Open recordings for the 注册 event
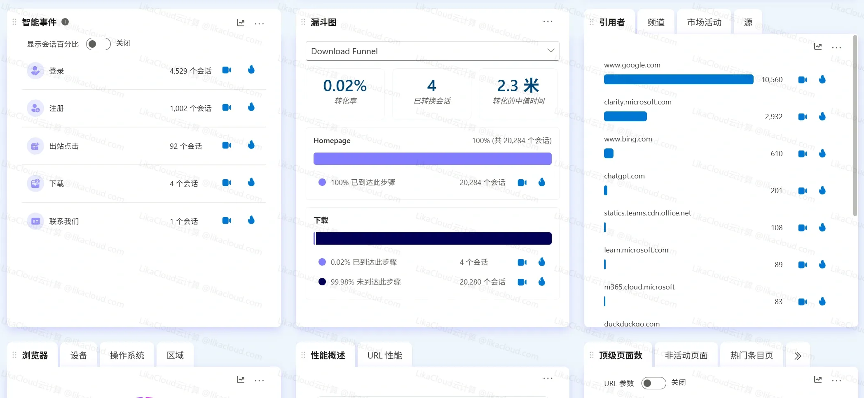This screenshot has height=398, width=864. click(x=227, y=107)
